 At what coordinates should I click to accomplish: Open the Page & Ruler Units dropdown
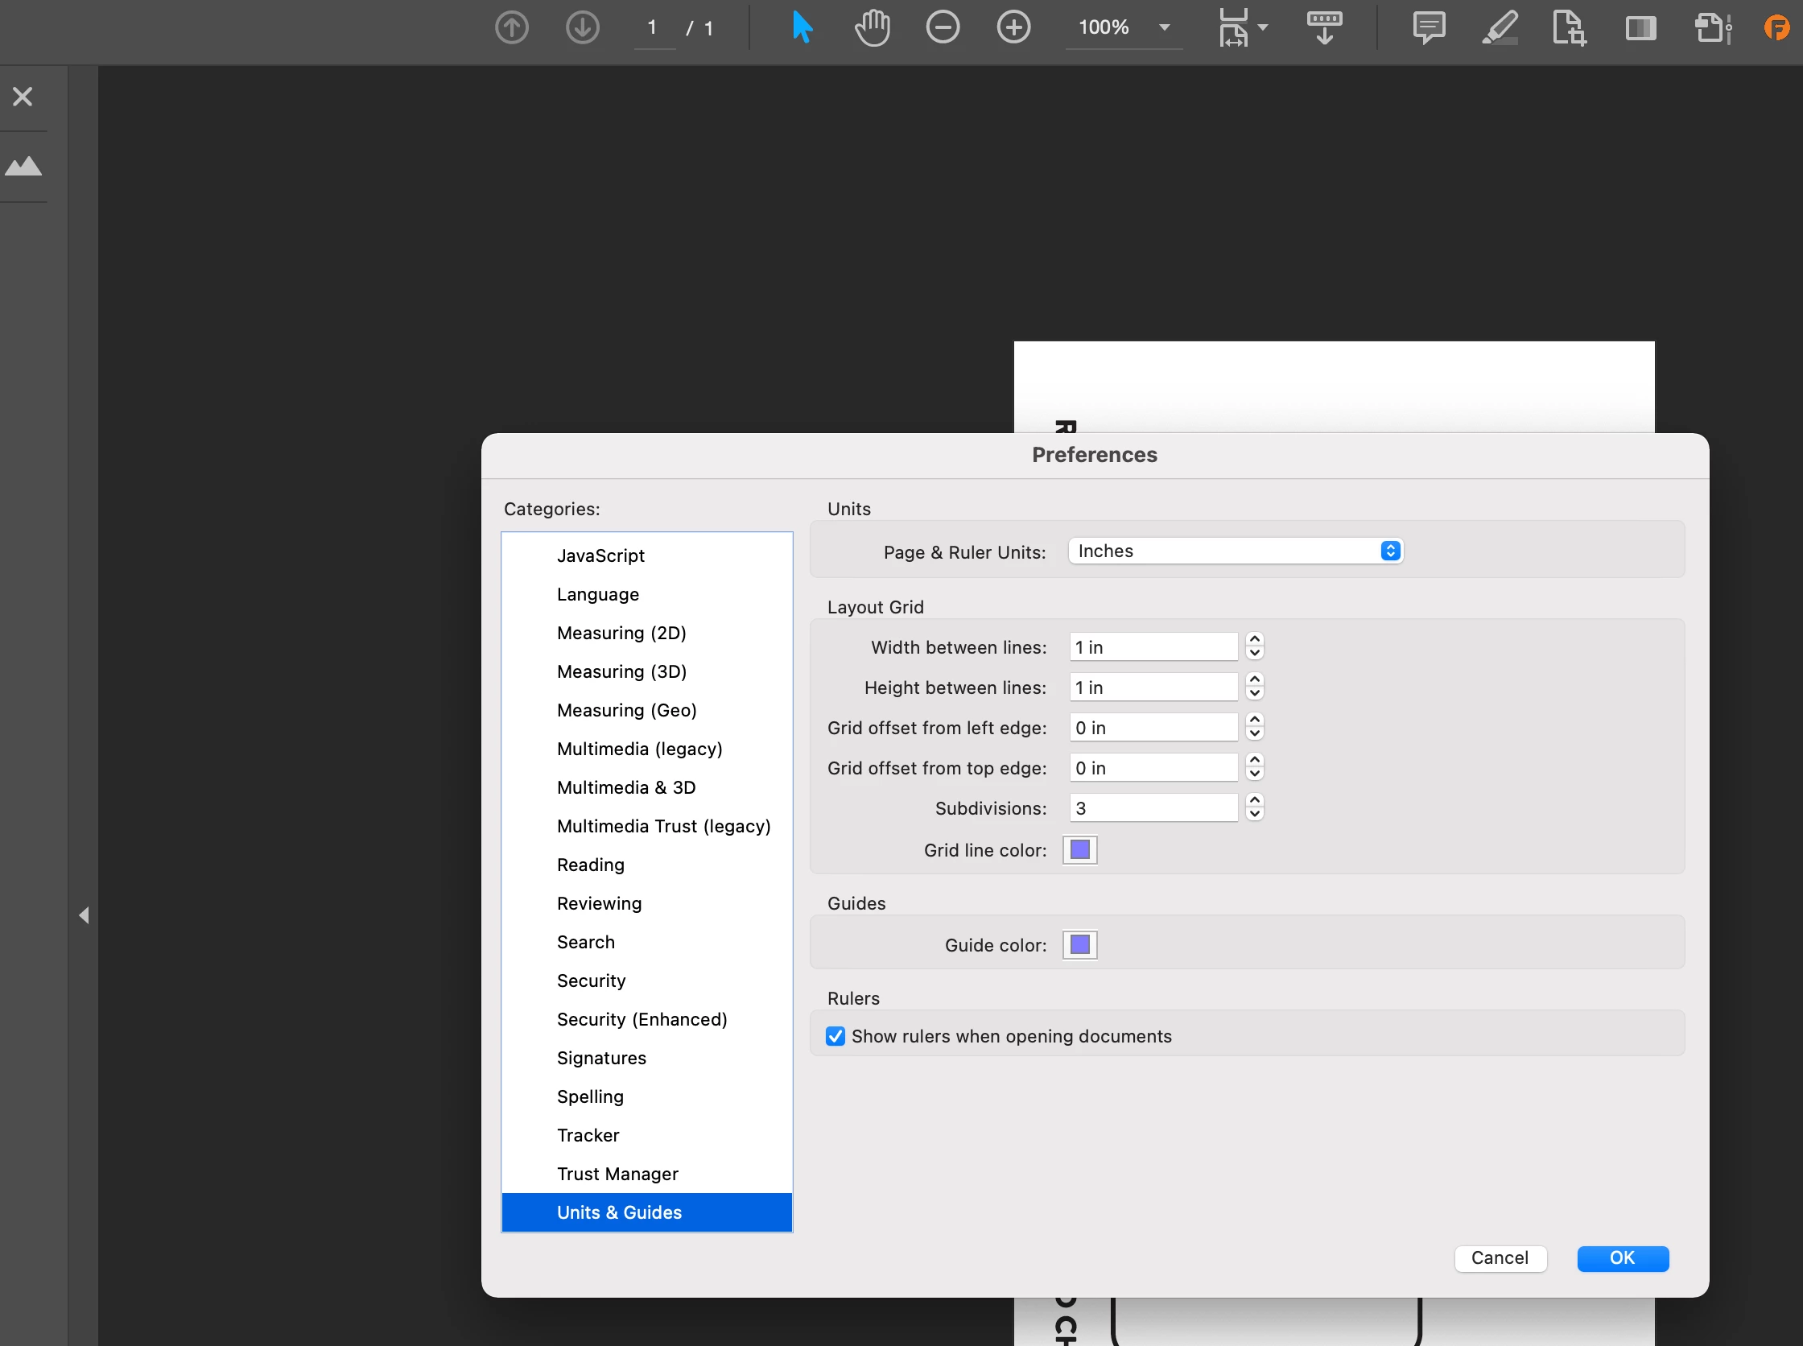[1235, 551]
